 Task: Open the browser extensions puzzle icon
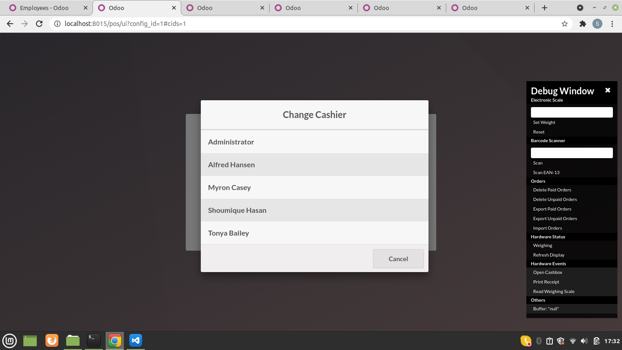[582, 23]
